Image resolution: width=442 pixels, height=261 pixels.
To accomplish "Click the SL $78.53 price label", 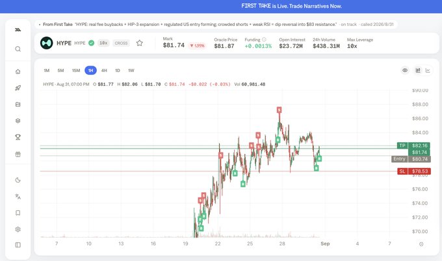I will (x=414, y=171).
